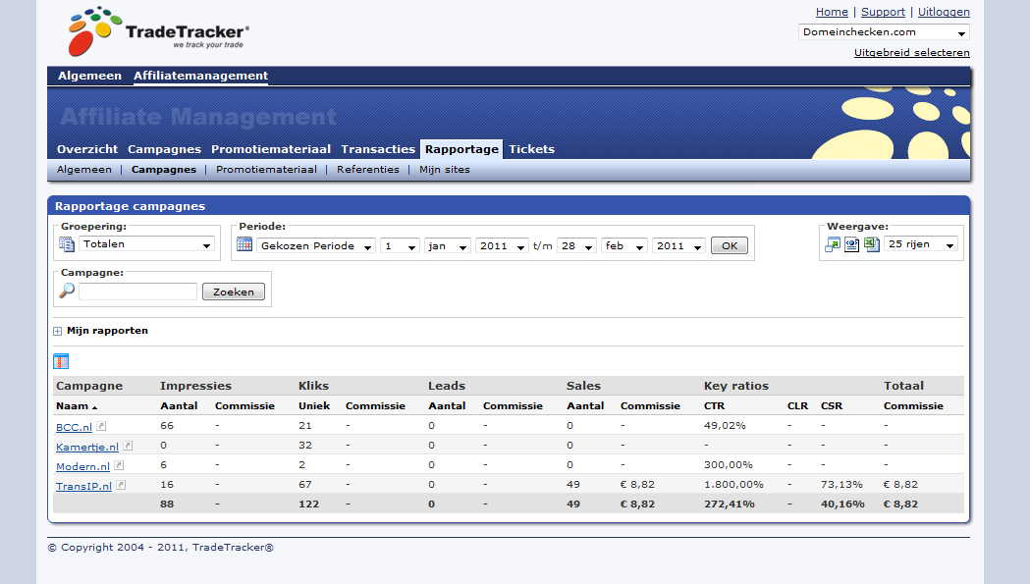Select the Affiliatemanagement main menu
The image size is (1030, 584).
click(201, 76)
